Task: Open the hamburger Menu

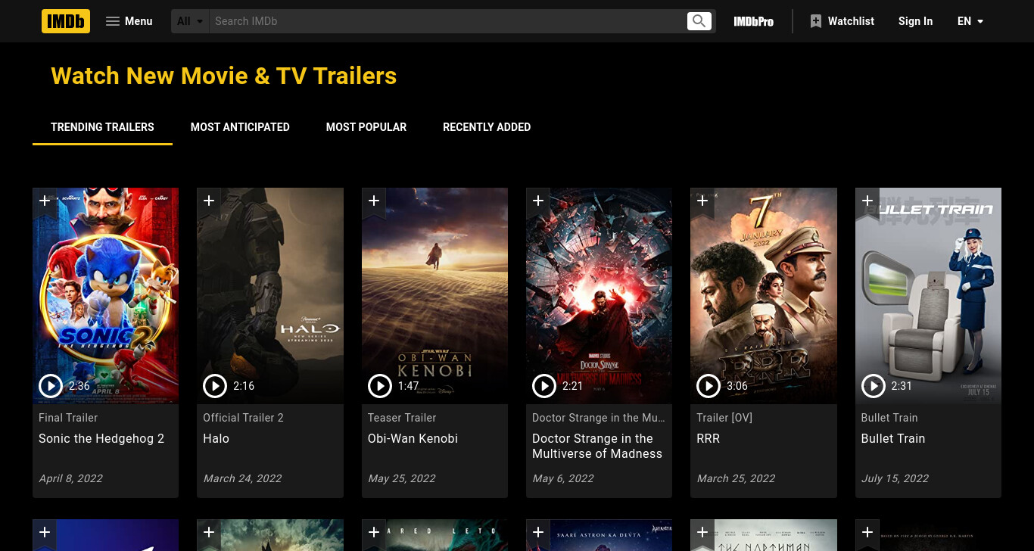Action: (129, 21)
